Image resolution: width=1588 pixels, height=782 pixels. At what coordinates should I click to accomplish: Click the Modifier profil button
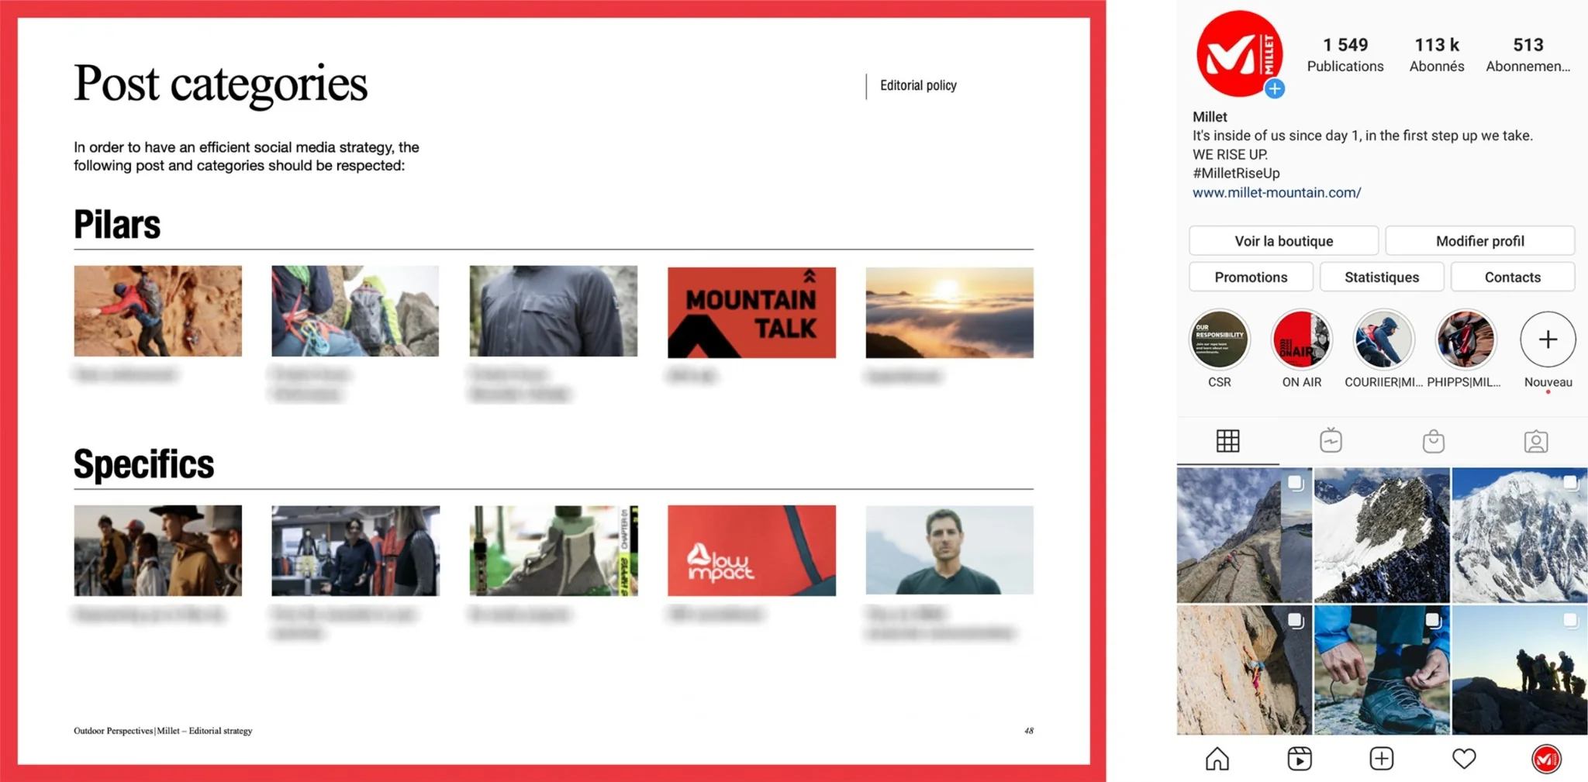pos(1479,240)
